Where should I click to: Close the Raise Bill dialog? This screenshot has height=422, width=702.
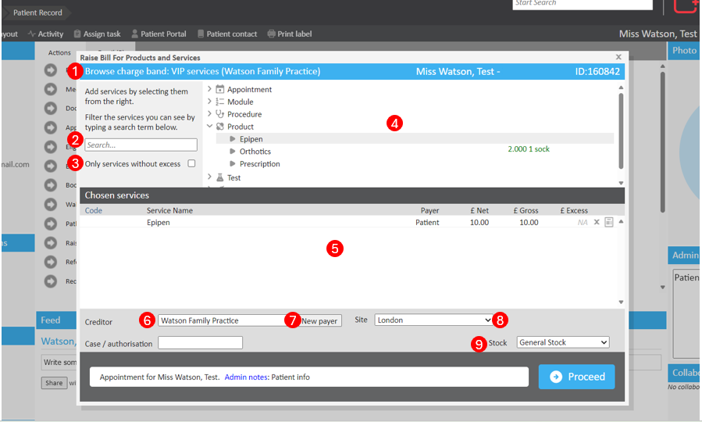[618, 57]
